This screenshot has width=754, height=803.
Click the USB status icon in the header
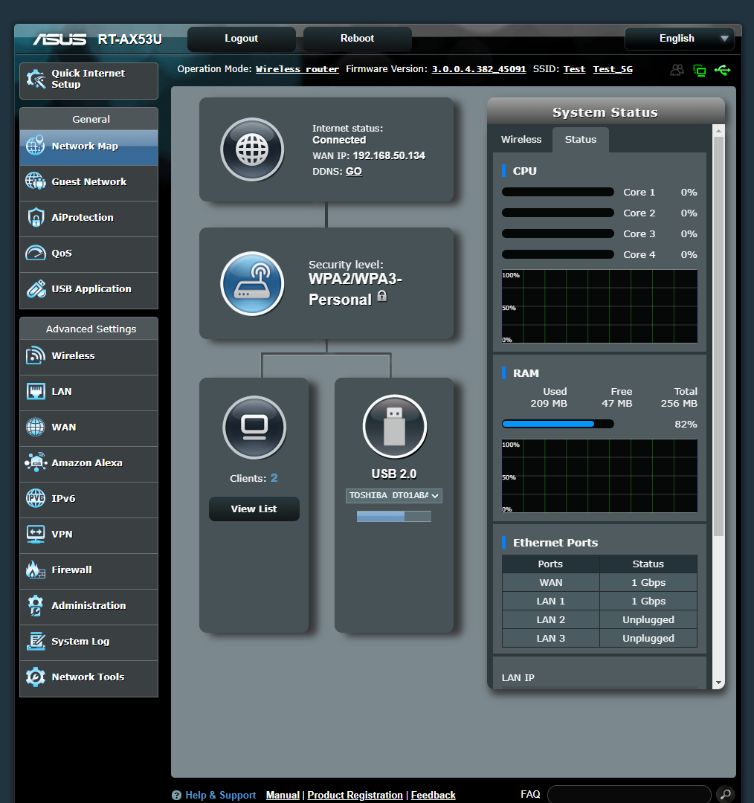pos(723,70)
